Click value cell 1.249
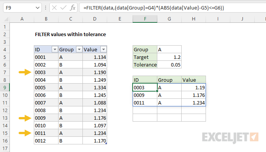266x152 pixels. (x=95, y=80)
